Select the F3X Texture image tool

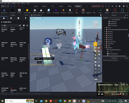point(95,62)
